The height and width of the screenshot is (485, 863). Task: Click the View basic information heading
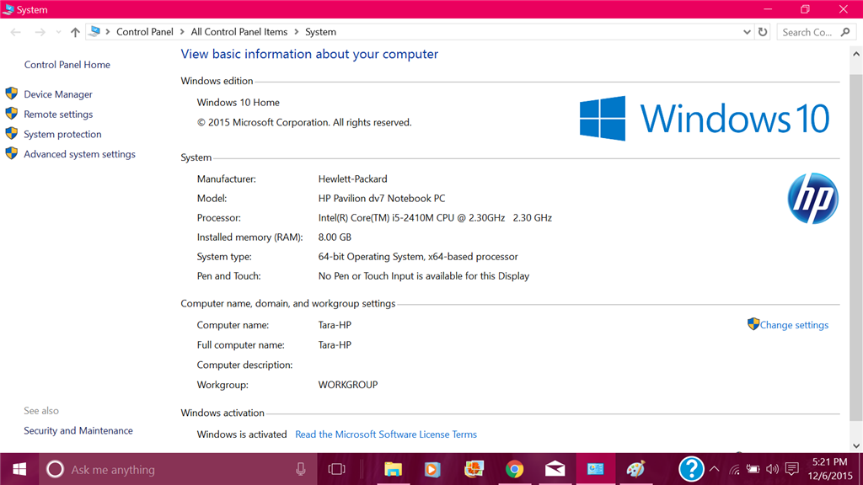[x=309, y=54]
